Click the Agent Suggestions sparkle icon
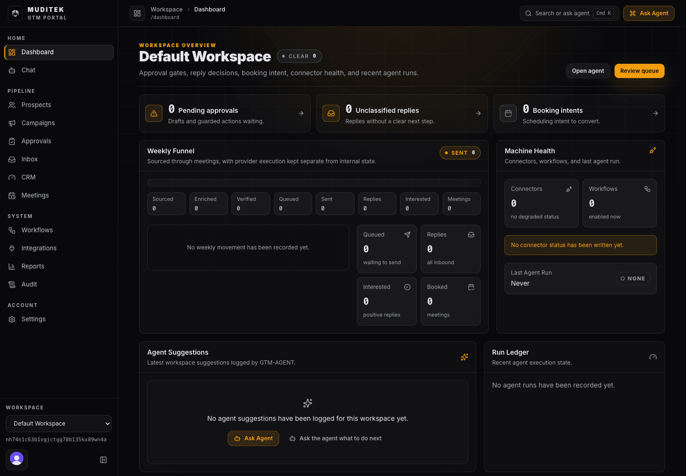This screenshot has height=476, width=686. [x=464, y=357]
